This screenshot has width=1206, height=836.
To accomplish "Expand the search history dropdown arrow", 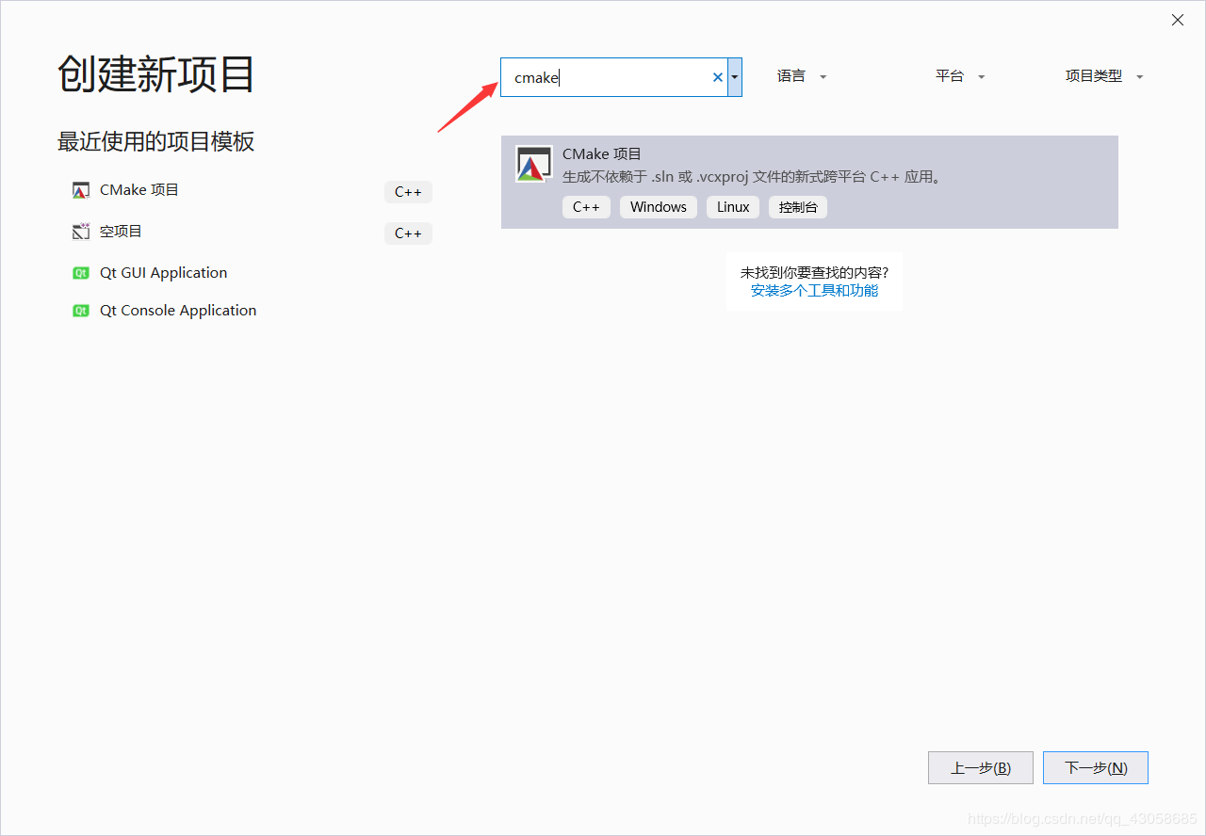I will [734, 77].
